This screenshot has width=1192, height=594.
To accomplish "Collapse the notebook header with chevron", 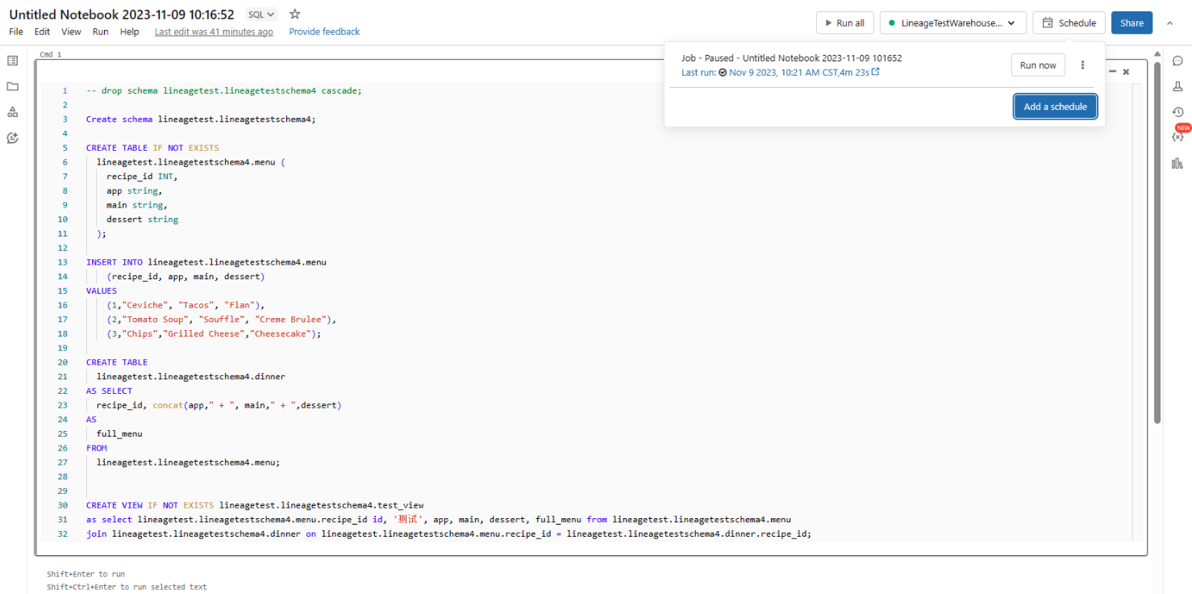I will click(1169, 23).
